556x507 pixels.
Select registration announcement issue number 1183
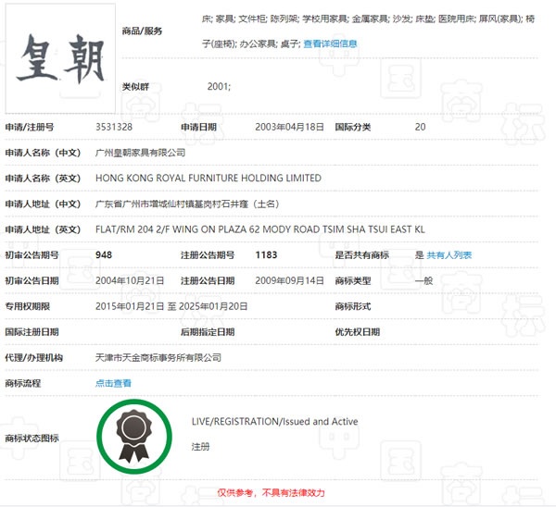coord(266,255)
